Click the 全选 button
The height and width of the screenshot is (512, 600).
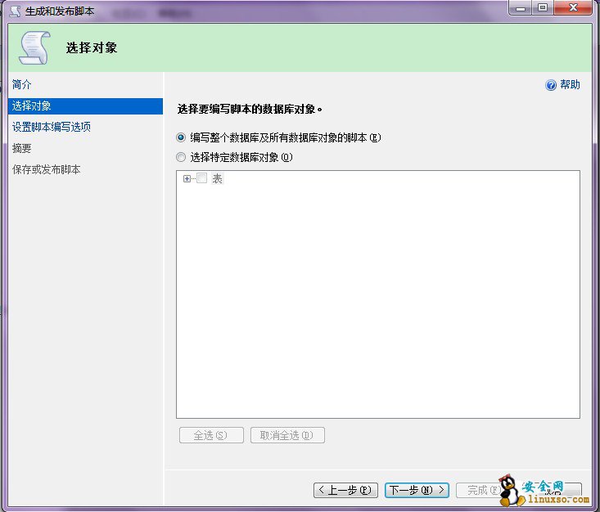click(x=210, y=435)
